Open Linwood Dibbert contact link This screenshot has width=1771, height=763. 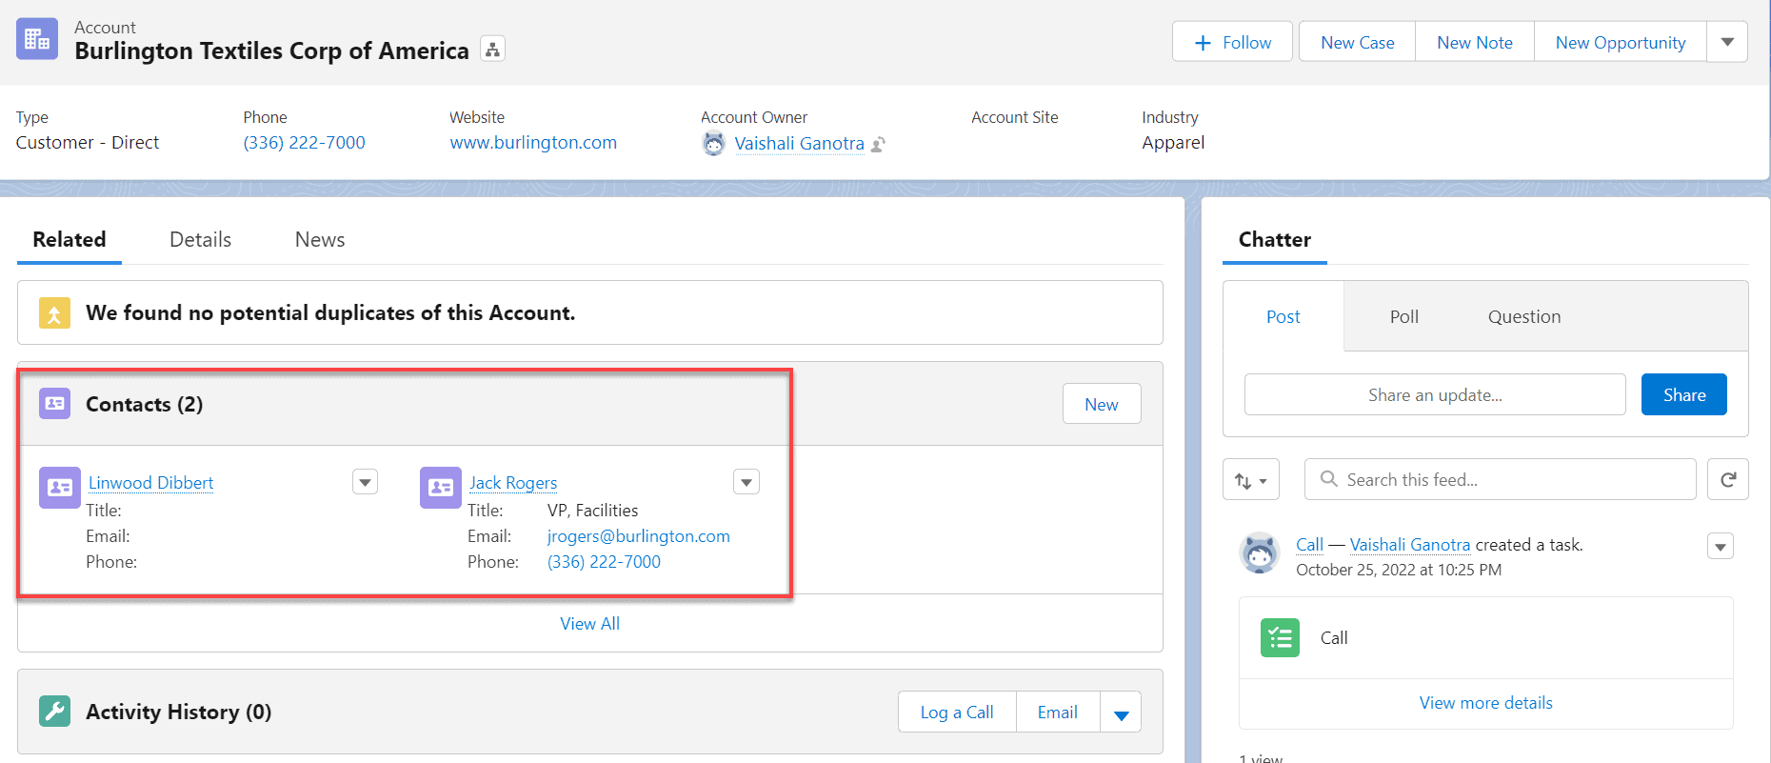150,483
